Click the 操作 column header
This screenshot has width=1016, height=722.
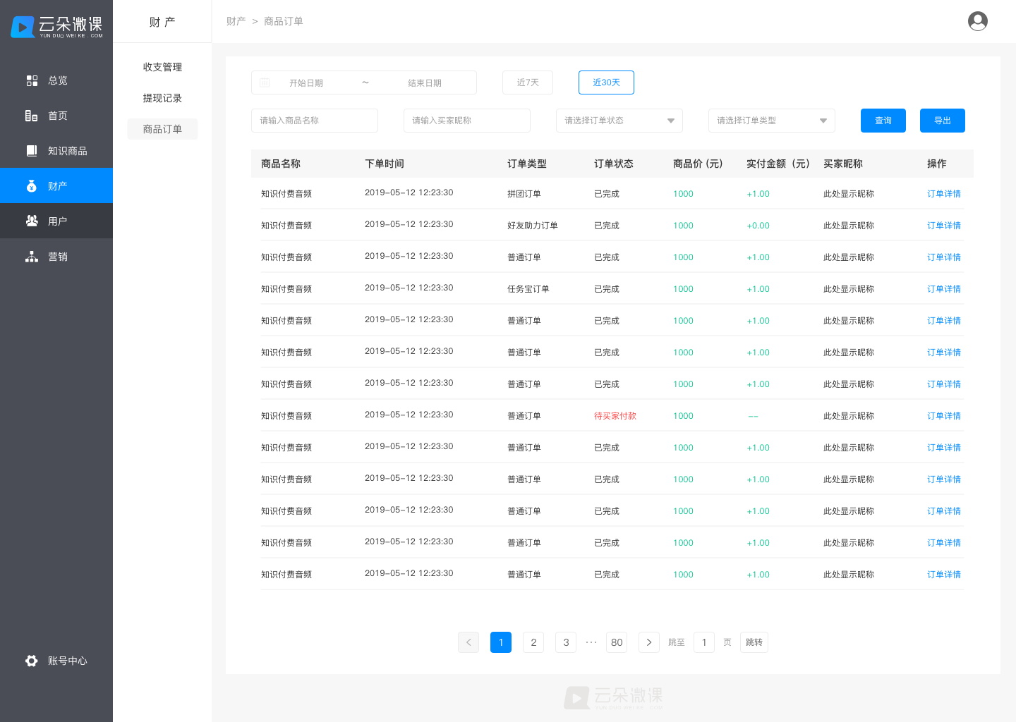click(937, 164)
